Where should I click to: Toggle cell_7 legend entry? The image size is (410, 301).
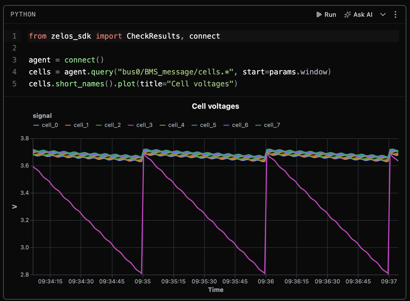[x=268, y=125]
